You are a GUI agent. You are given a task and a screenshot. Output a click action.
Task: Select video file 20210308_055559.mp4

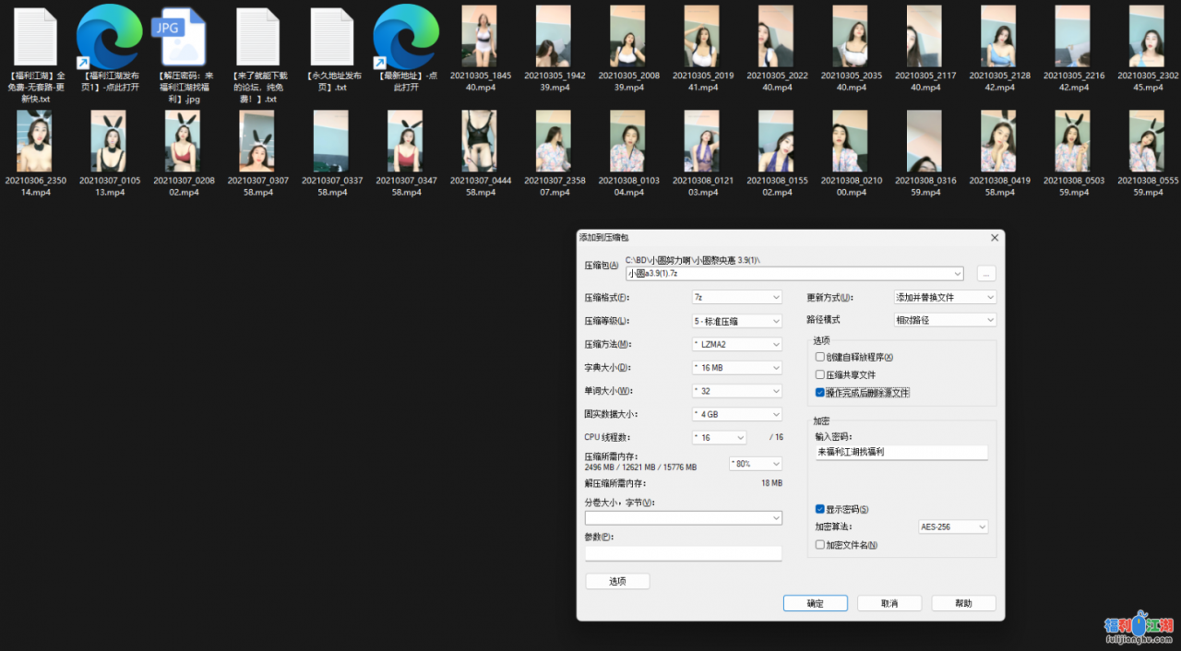[1147, 141]
